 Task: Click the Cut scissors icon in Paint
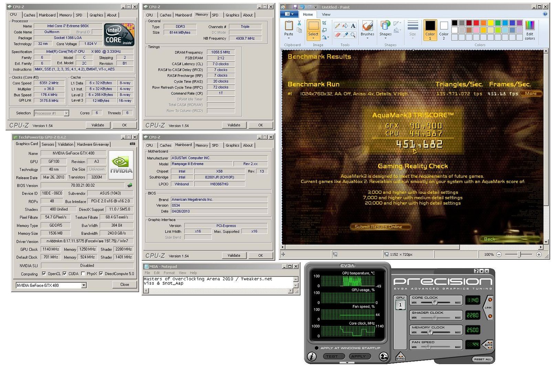point(299,23)
